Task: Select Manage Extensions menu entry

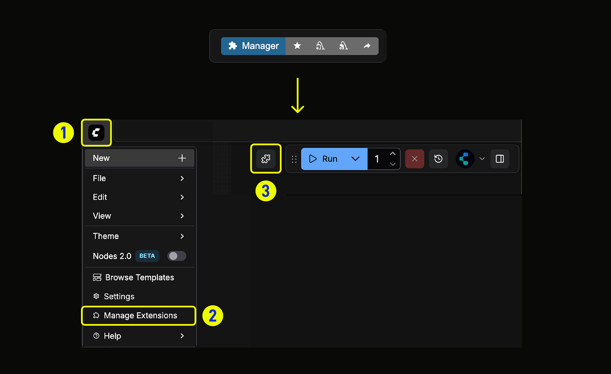Action: (x=138, y=316)
